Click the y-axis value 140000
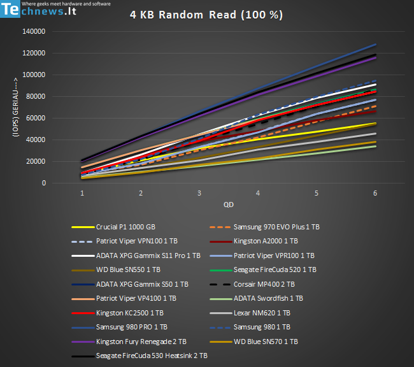 34,31
